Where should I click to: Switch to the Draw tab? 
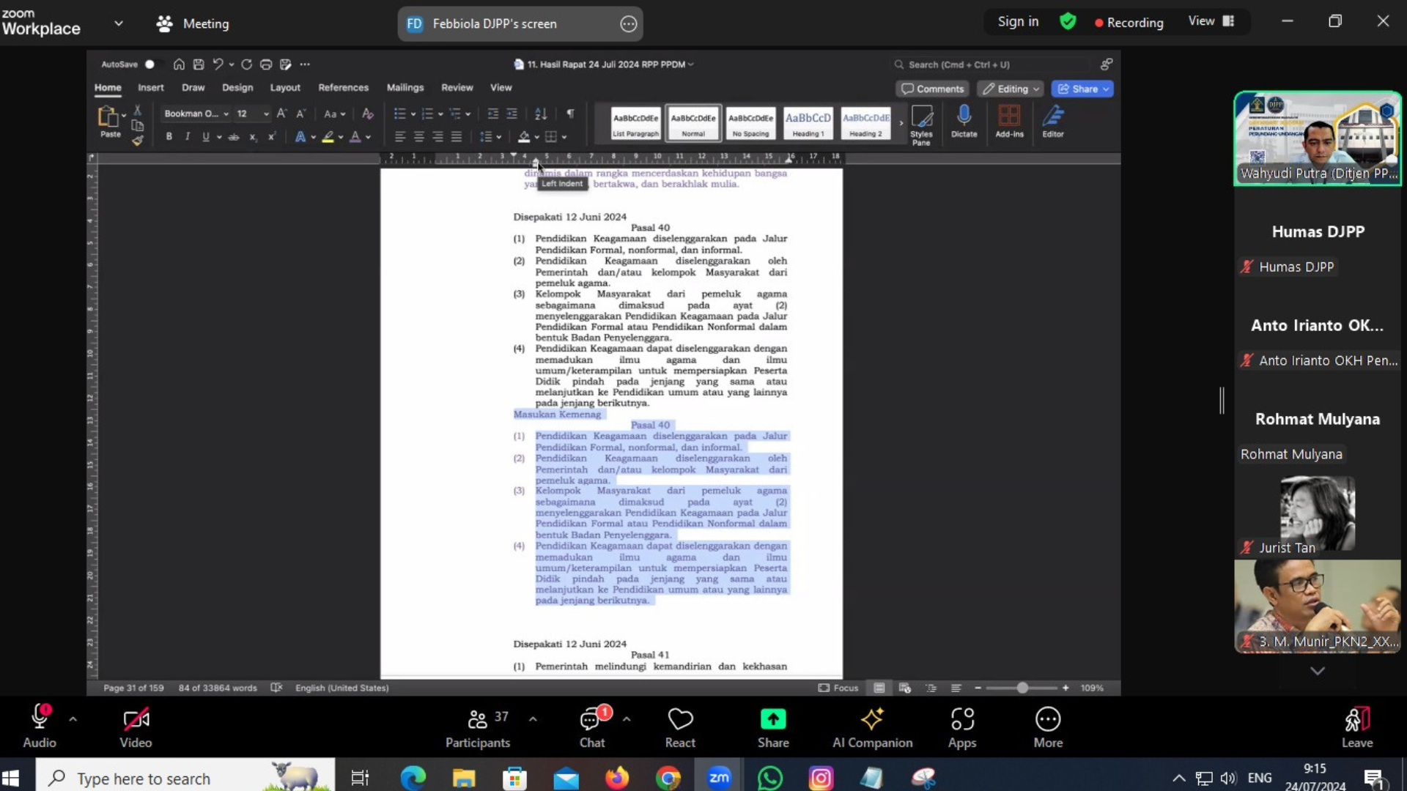click(x=193, y=88)
